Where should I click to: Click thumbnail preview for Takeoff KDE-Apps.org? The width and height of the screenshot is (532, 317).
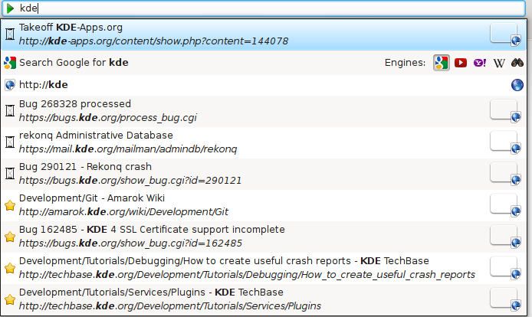coord(505,34)
